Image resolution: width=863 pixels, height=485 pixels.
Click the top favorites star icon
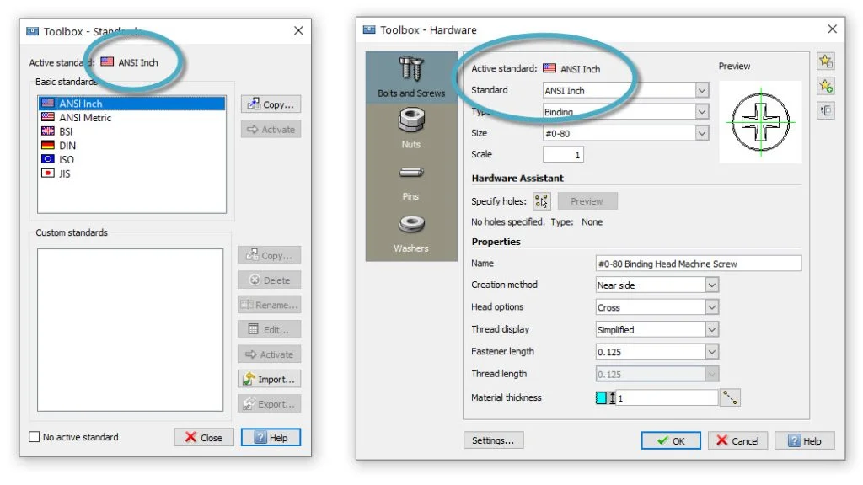tap(826, 61)
